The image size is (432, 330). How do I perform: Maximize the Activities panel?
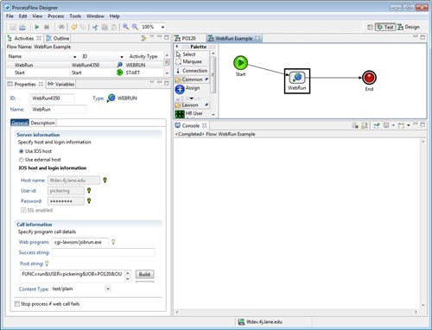(167, 37)
